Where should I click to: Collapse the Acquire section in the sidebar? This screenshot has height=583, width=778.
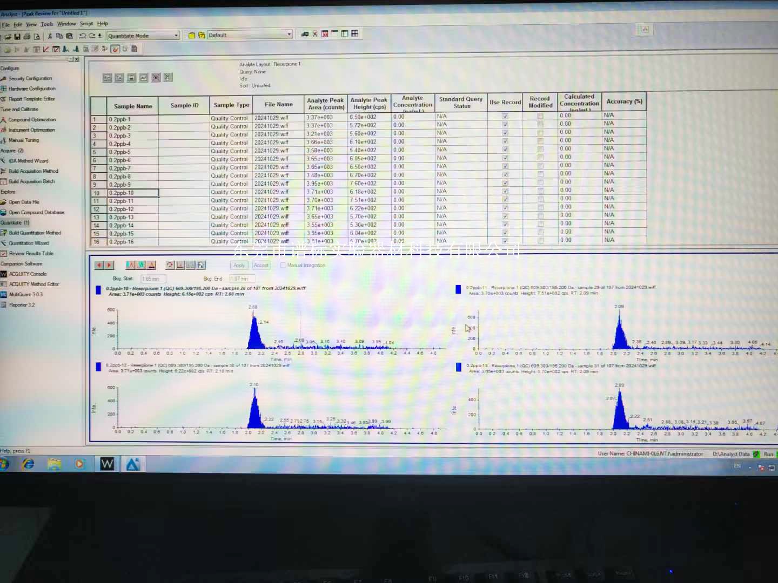coord(11,151)
